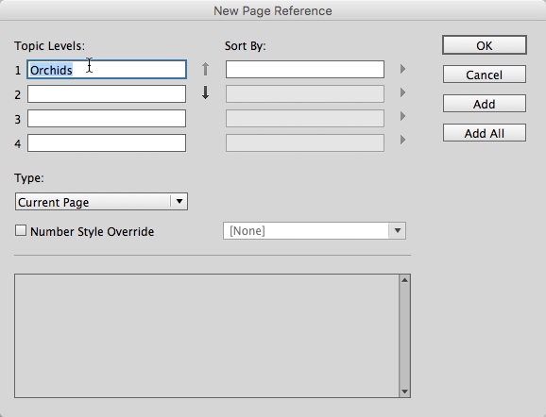Viewport: 546px width, 417px height.
Task: Click the triangle beside Sort By row 4
Action: 402,140
